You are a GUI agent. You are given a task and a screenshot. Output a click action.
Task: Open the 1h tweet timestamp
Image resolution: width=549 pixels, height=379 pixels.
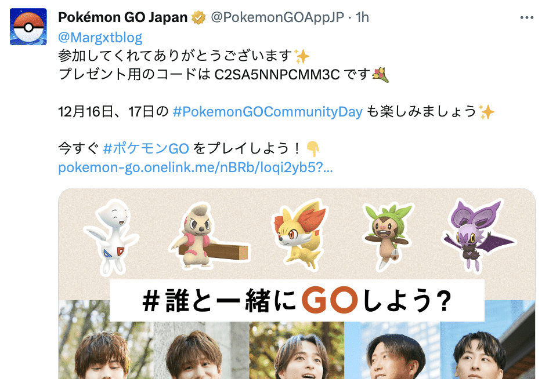tap(362, 17)
